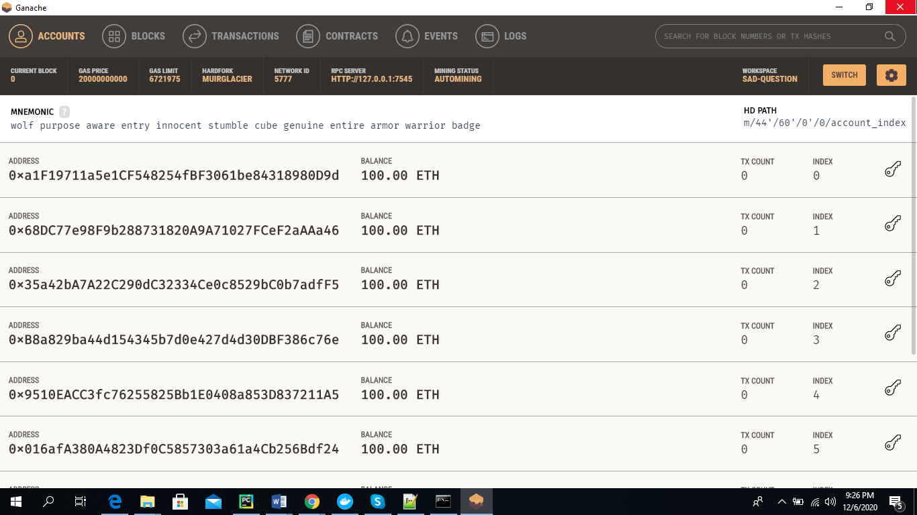The image size is (917, 515).
Task: Click the Events bell icon
Action: coord(407,36)
